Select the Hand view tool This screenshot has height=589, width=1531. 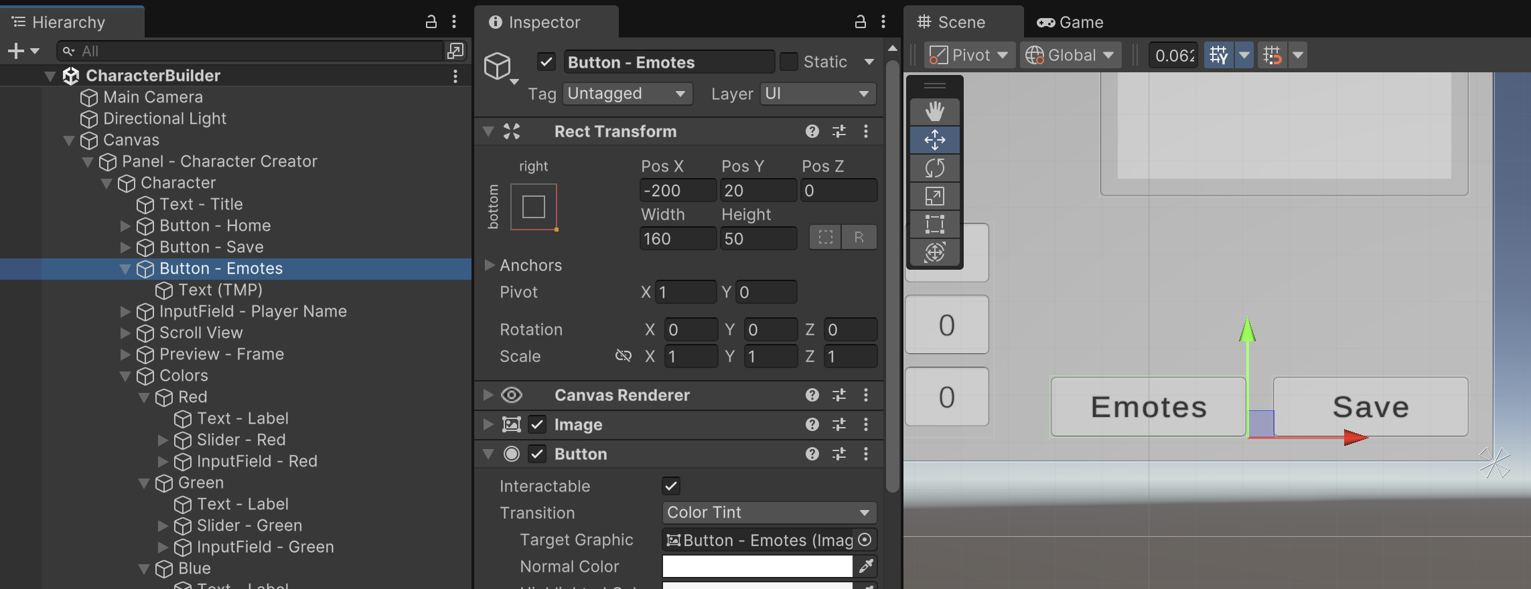[x=934, y=111]
